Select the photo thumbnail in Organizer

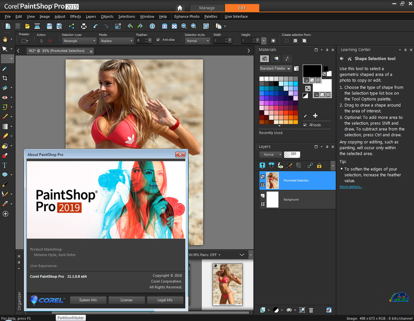pyautogui.click(x=227, y=284)
